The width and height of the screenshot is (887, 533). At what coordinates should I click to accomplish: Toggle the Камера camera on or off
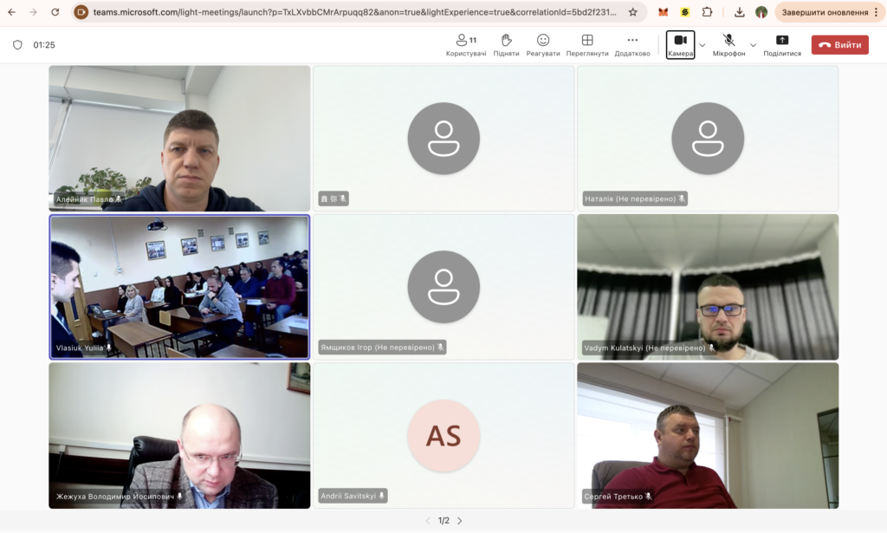[x=681, y=44]
